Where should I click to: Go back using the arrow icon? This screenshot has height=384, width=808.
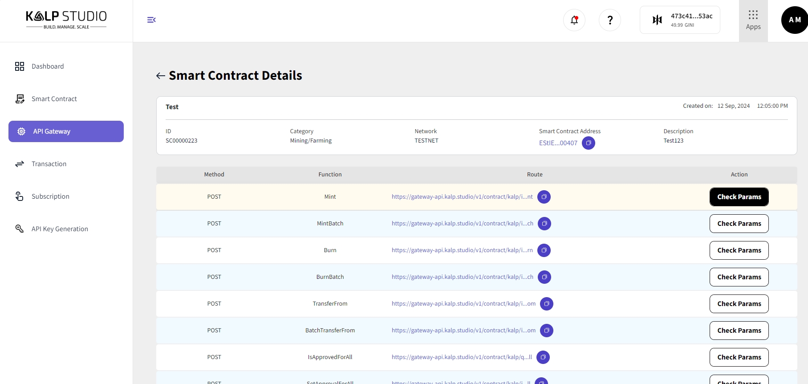[x=161, y=76]
